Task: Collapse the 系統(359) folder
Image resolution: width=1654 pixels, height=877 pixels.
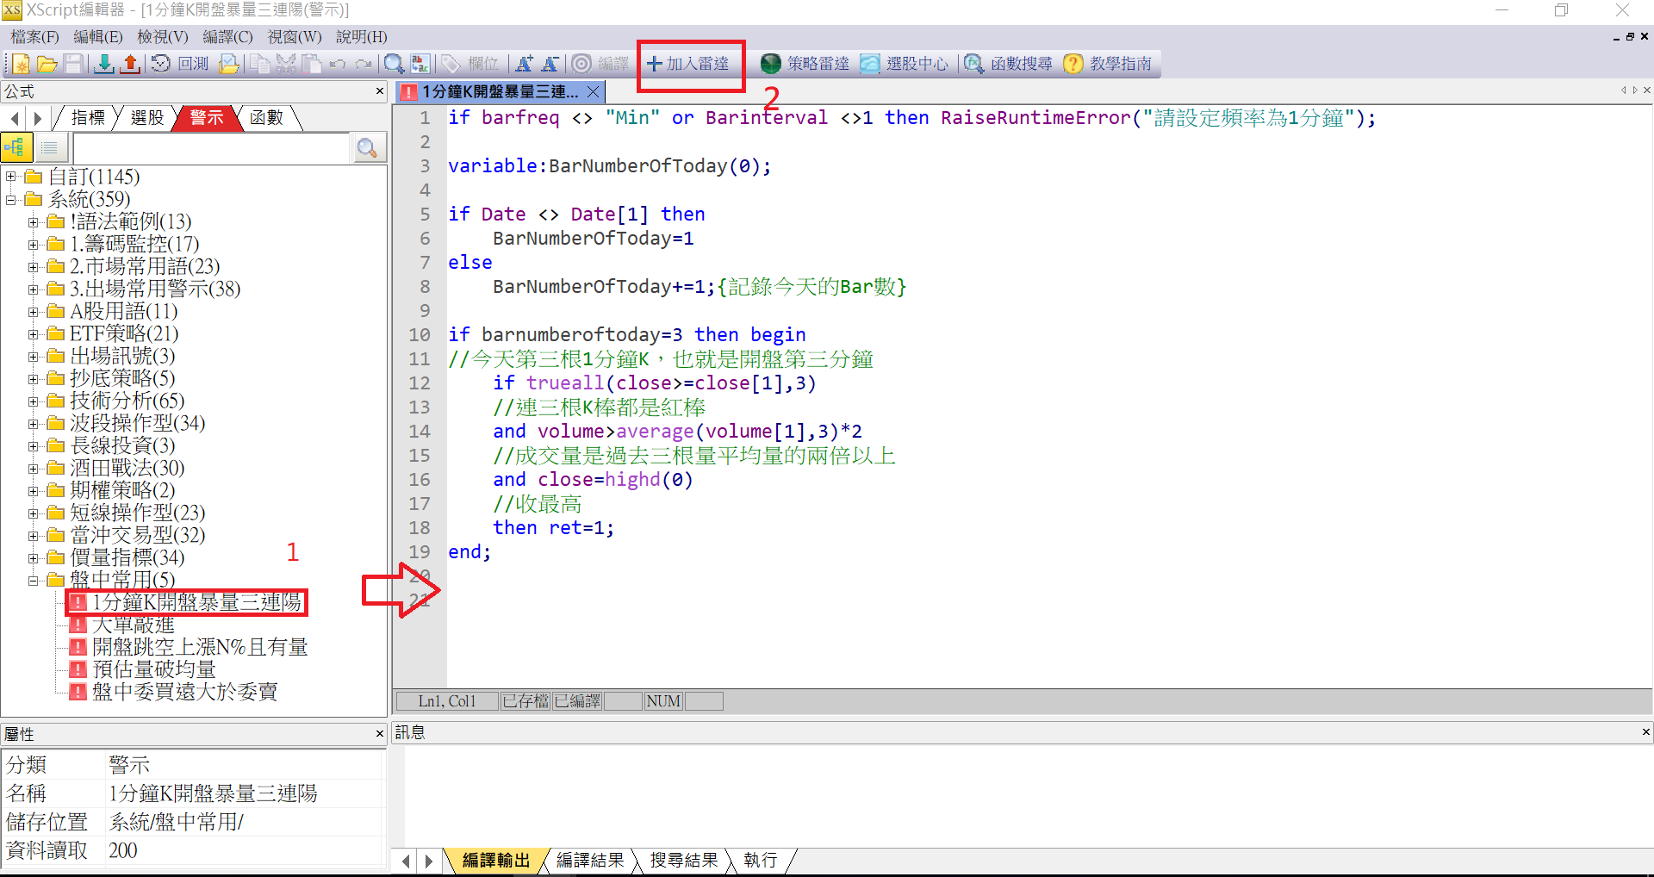Action: [x=11, y=199]
